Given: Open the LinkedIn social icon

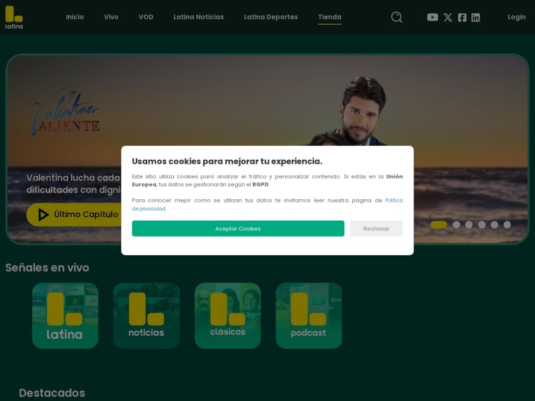Looking at the screenshot, I should (475, 17).
